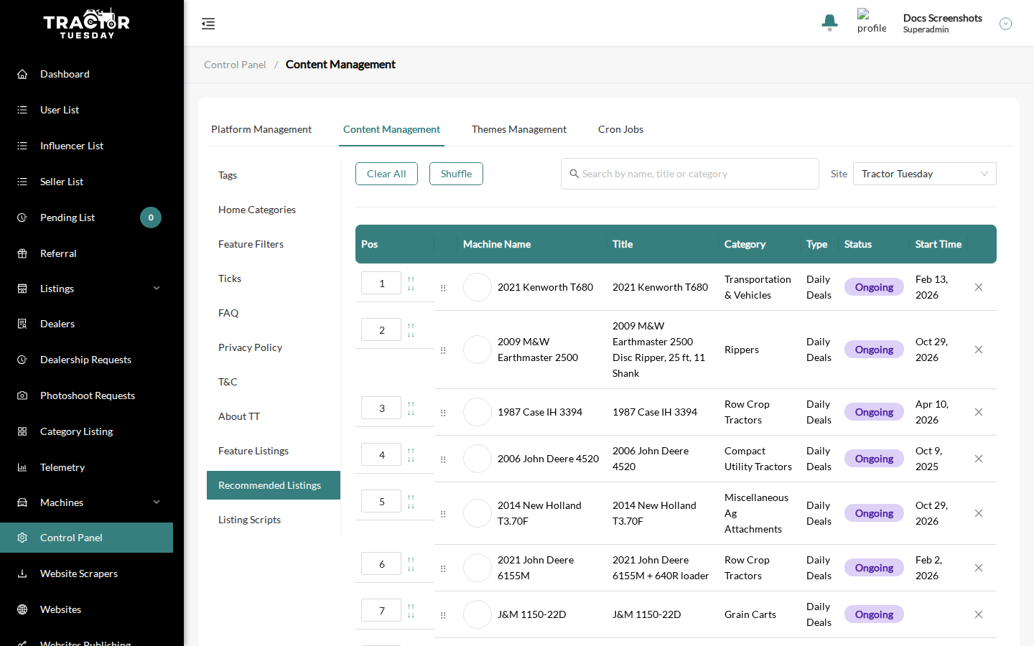Remove the 1987 Case IH 3394 row

point(979,412)
